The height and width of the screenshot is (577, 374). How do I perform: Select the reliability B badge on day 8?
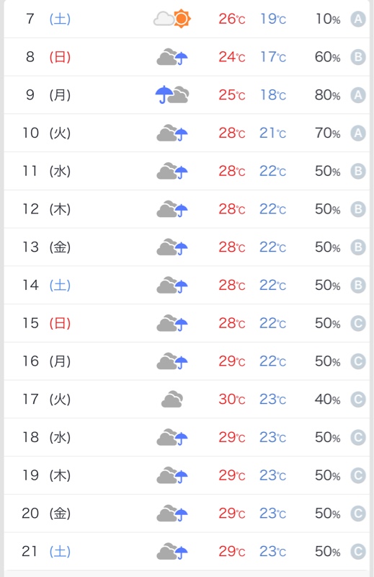(358, 57)
